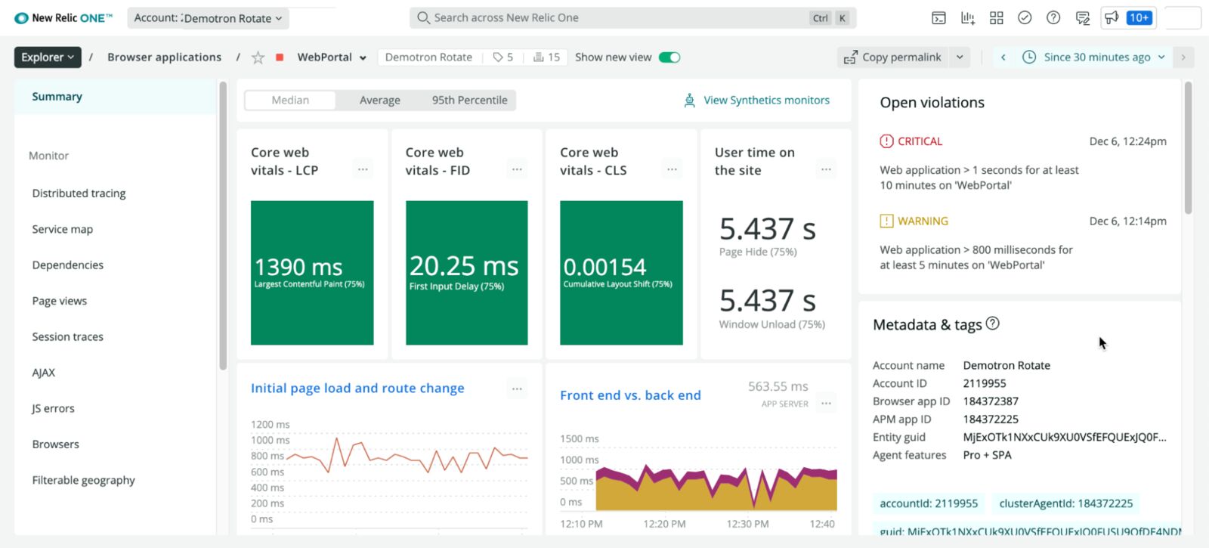Click the Demotron Rotate account chip
Image resolution: width=1209 pixels, height=548 pixels.
pos(428,57)
